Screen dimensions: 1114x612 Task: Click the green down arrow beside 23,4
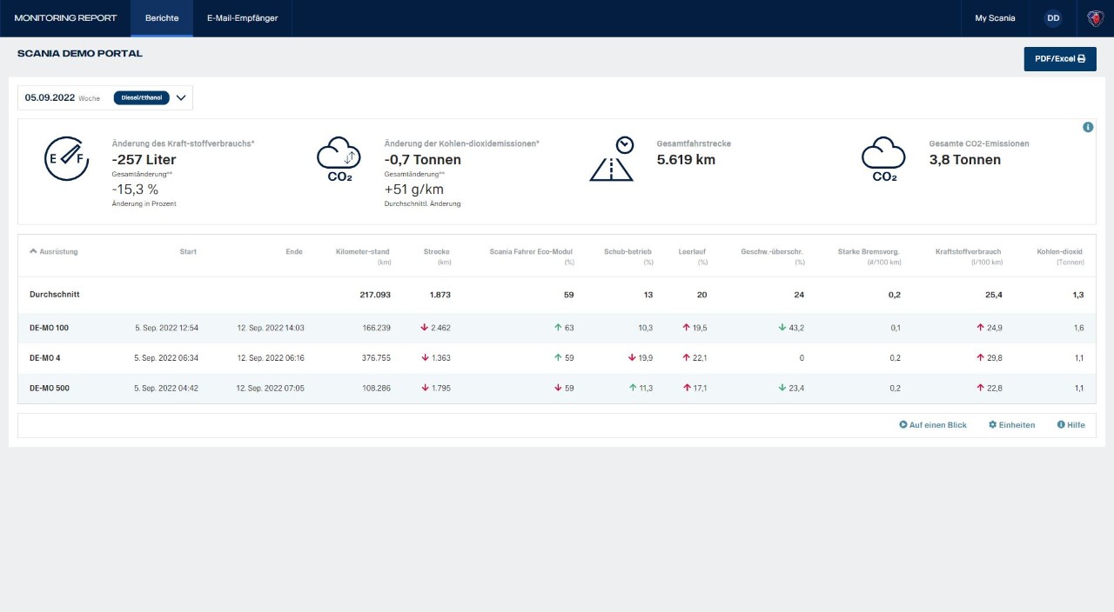782,389
